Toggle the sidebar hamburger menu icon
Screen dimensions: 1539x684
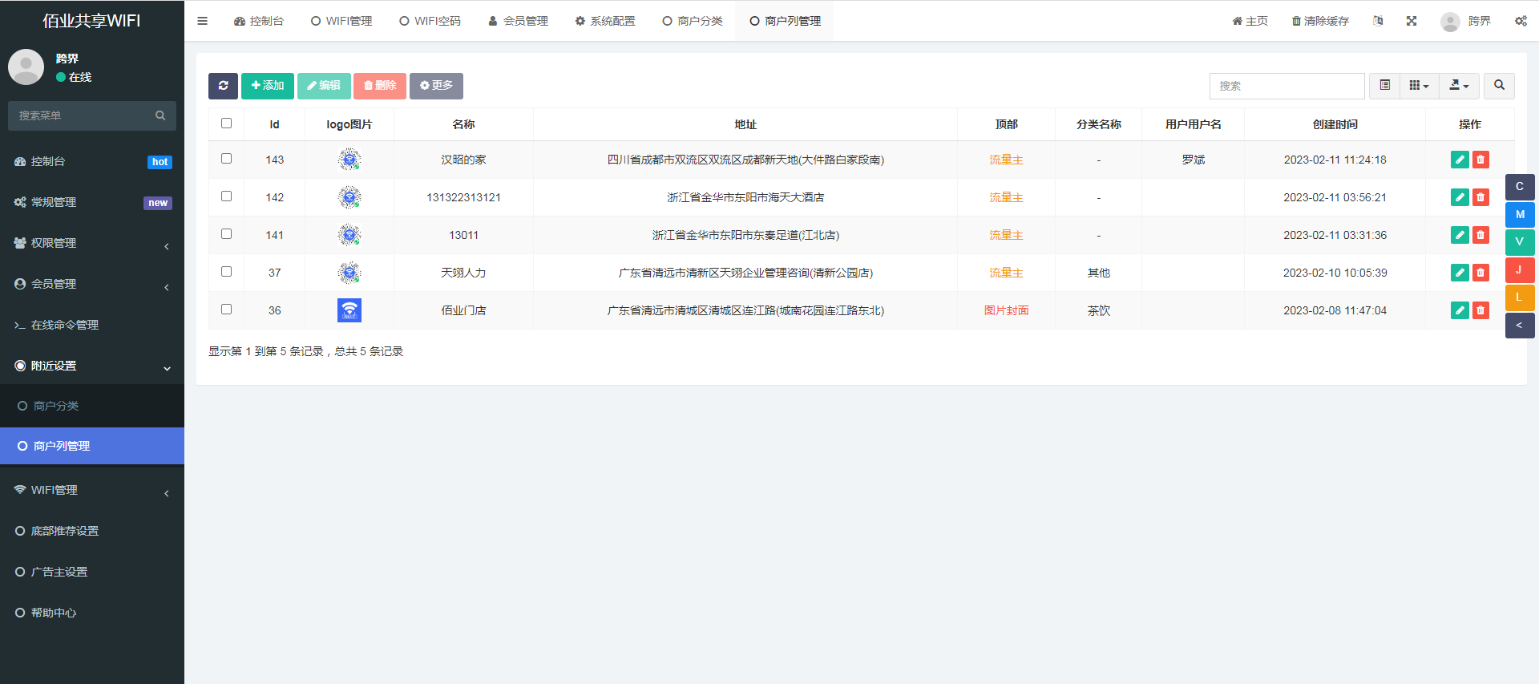202,21
